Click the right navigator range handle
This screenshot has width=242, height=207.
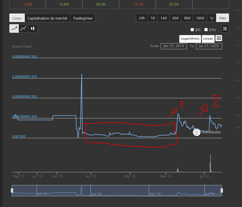(x=222, y=190)
